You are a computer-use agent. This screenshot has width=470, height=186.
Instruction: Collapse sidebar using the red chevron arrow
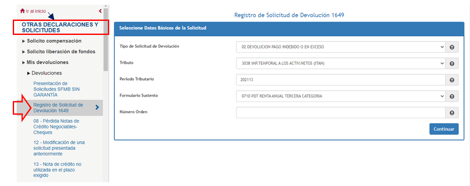(100, 11)
